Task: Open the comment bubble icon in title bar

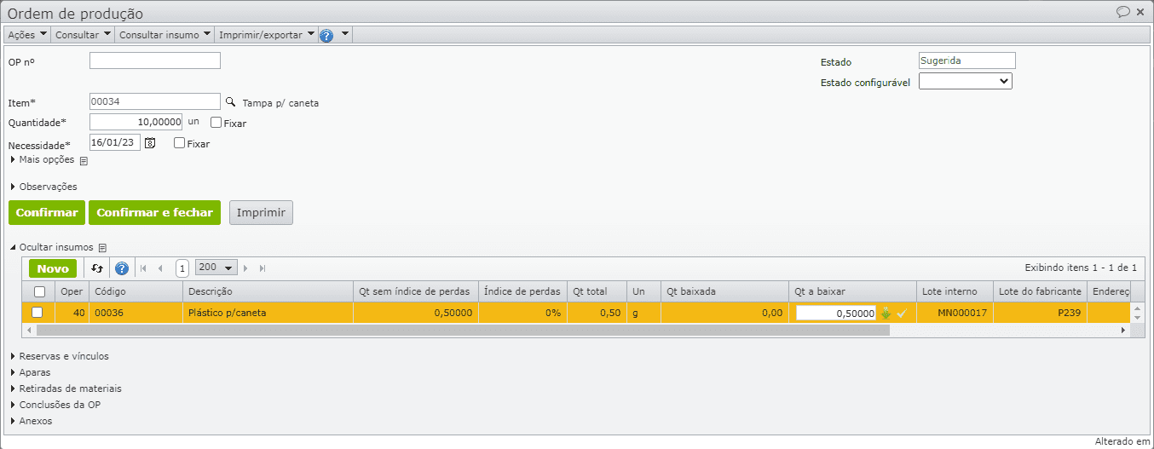Action: pyautogui.click(x=1123, y=12)
